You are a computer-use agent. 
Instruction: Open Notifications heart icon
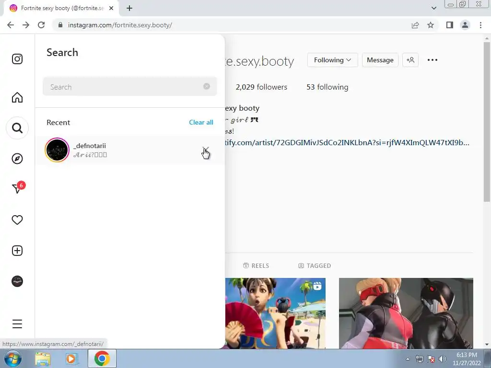[x=17, y=220]
